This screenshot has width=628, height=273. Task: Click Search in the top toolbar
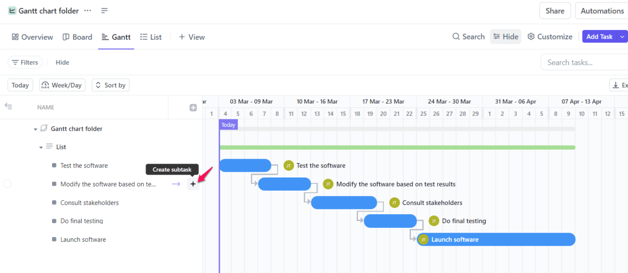tap(468, 37)
